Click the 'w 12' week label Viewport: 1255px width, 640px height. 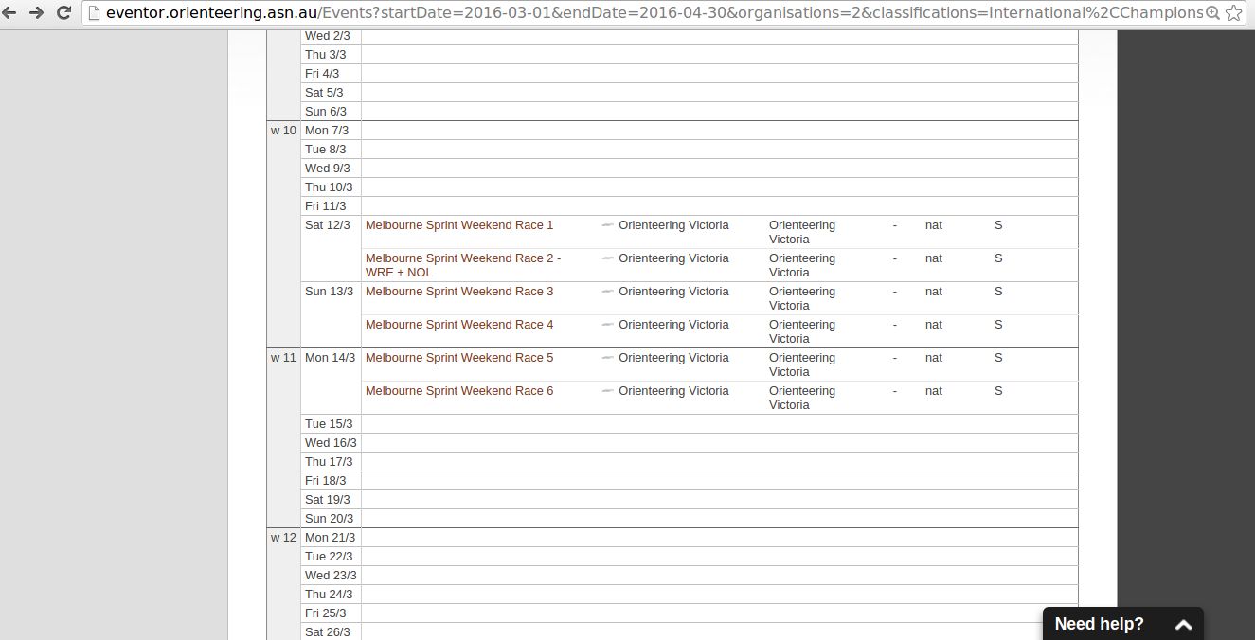283,538
